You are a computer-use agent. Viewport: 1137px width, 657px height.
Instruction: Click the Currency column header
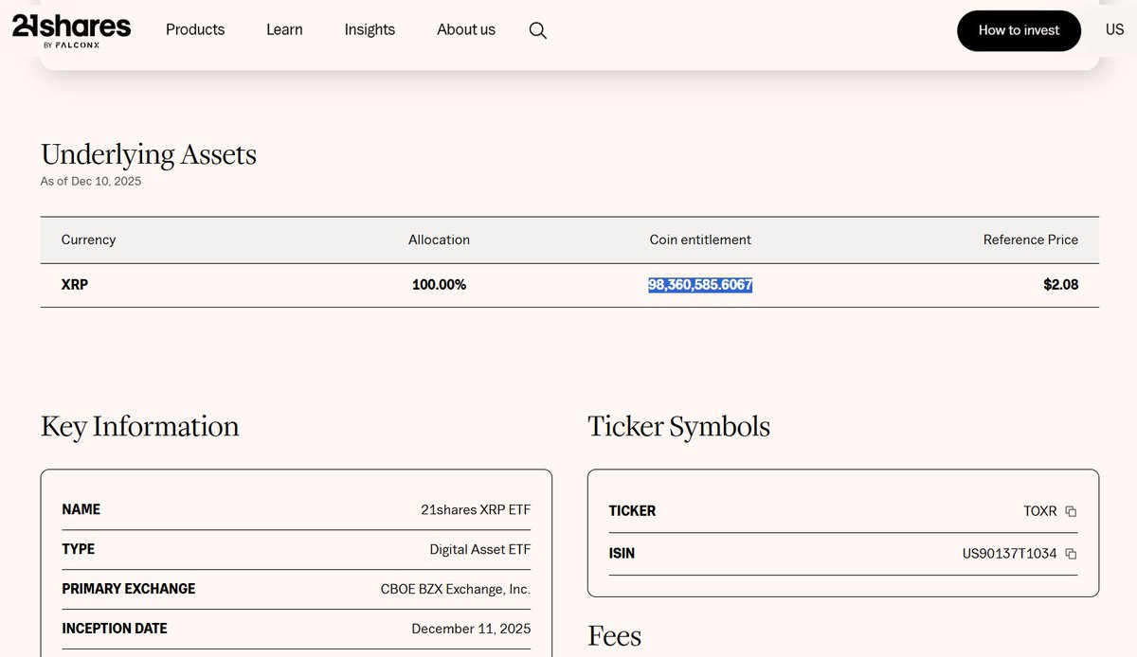pyautogui.click(x=88, y=240)
